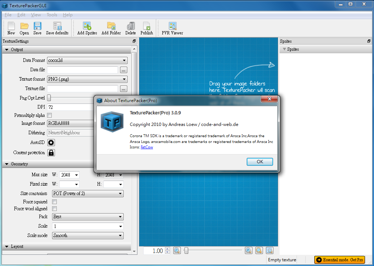Open the AutoSD gear settings
Image resolution: width=374 pixels, height=266 pixels.
click(x=51, y=143)
